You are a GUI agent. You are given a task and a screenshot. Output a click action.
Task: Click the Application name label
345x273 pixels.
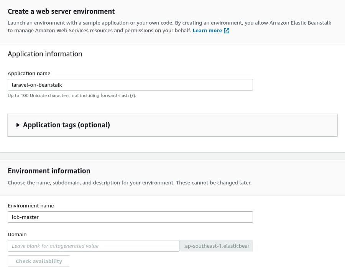29,73
